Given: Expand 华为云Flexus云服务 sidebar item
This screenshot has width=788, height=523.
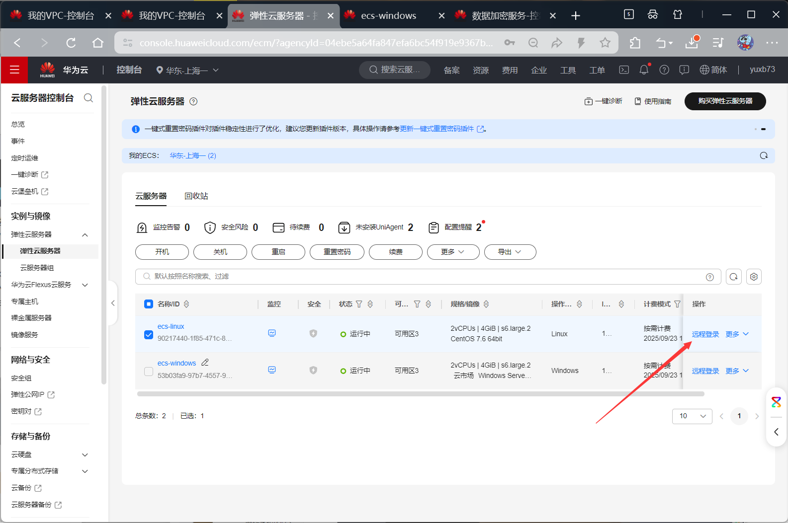Looking at the screenshot, I should 85,285.
